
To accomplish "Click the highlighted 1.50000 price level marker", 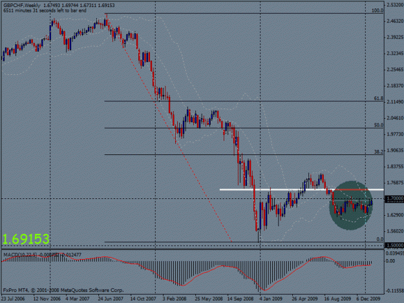I will tap(394, 245).
